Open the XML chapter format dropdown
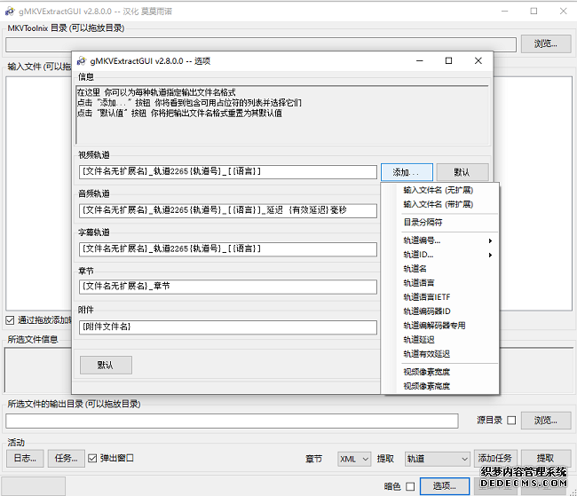The width and height of the screenshot is (577, 496). pos(354,459)
